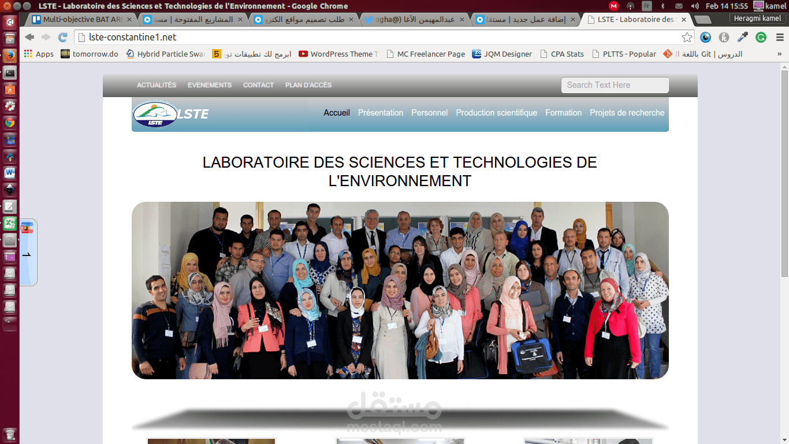Open the Files launcher icon
789x444 pixels.
pos(10,39)
